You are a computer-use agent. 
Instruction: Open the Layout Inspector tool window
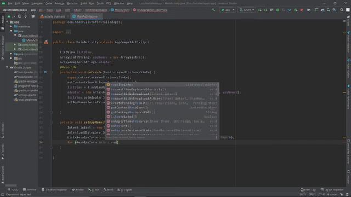(x=332, y=190)
